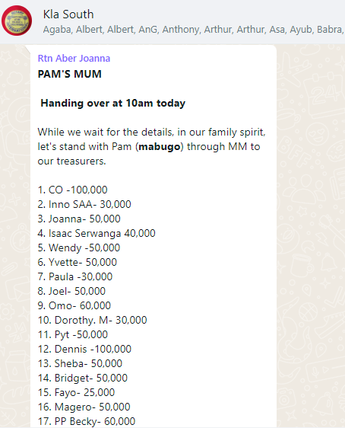Viewport: 345px width, 428px height.
Task: Click the Isaac Serwanga 40,000 entry
Action: (97, 233)
